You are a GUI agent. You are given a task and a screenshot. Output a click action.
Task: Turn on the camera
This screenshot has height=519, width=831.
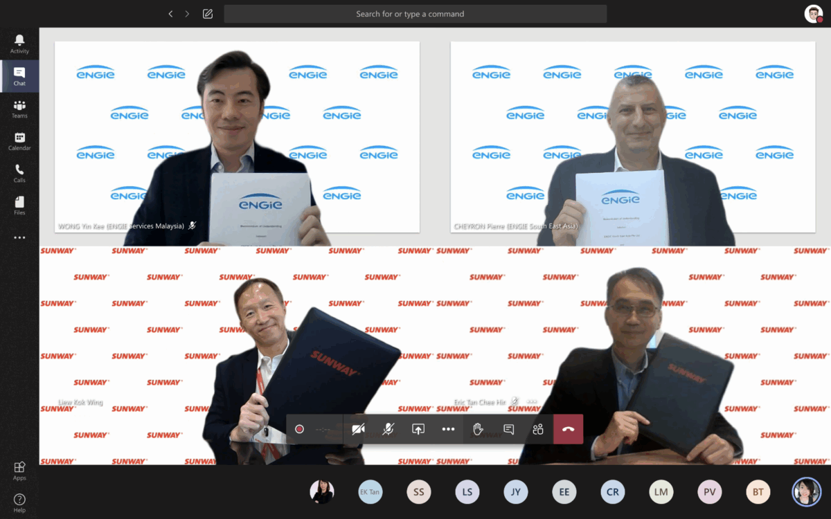(x=358, y=429)
